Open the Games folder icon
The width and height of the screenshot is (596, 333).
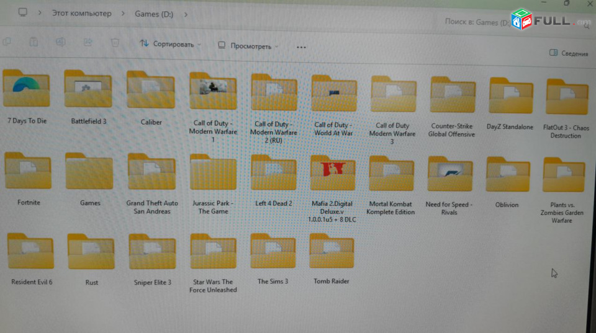[x=89, y=171]
